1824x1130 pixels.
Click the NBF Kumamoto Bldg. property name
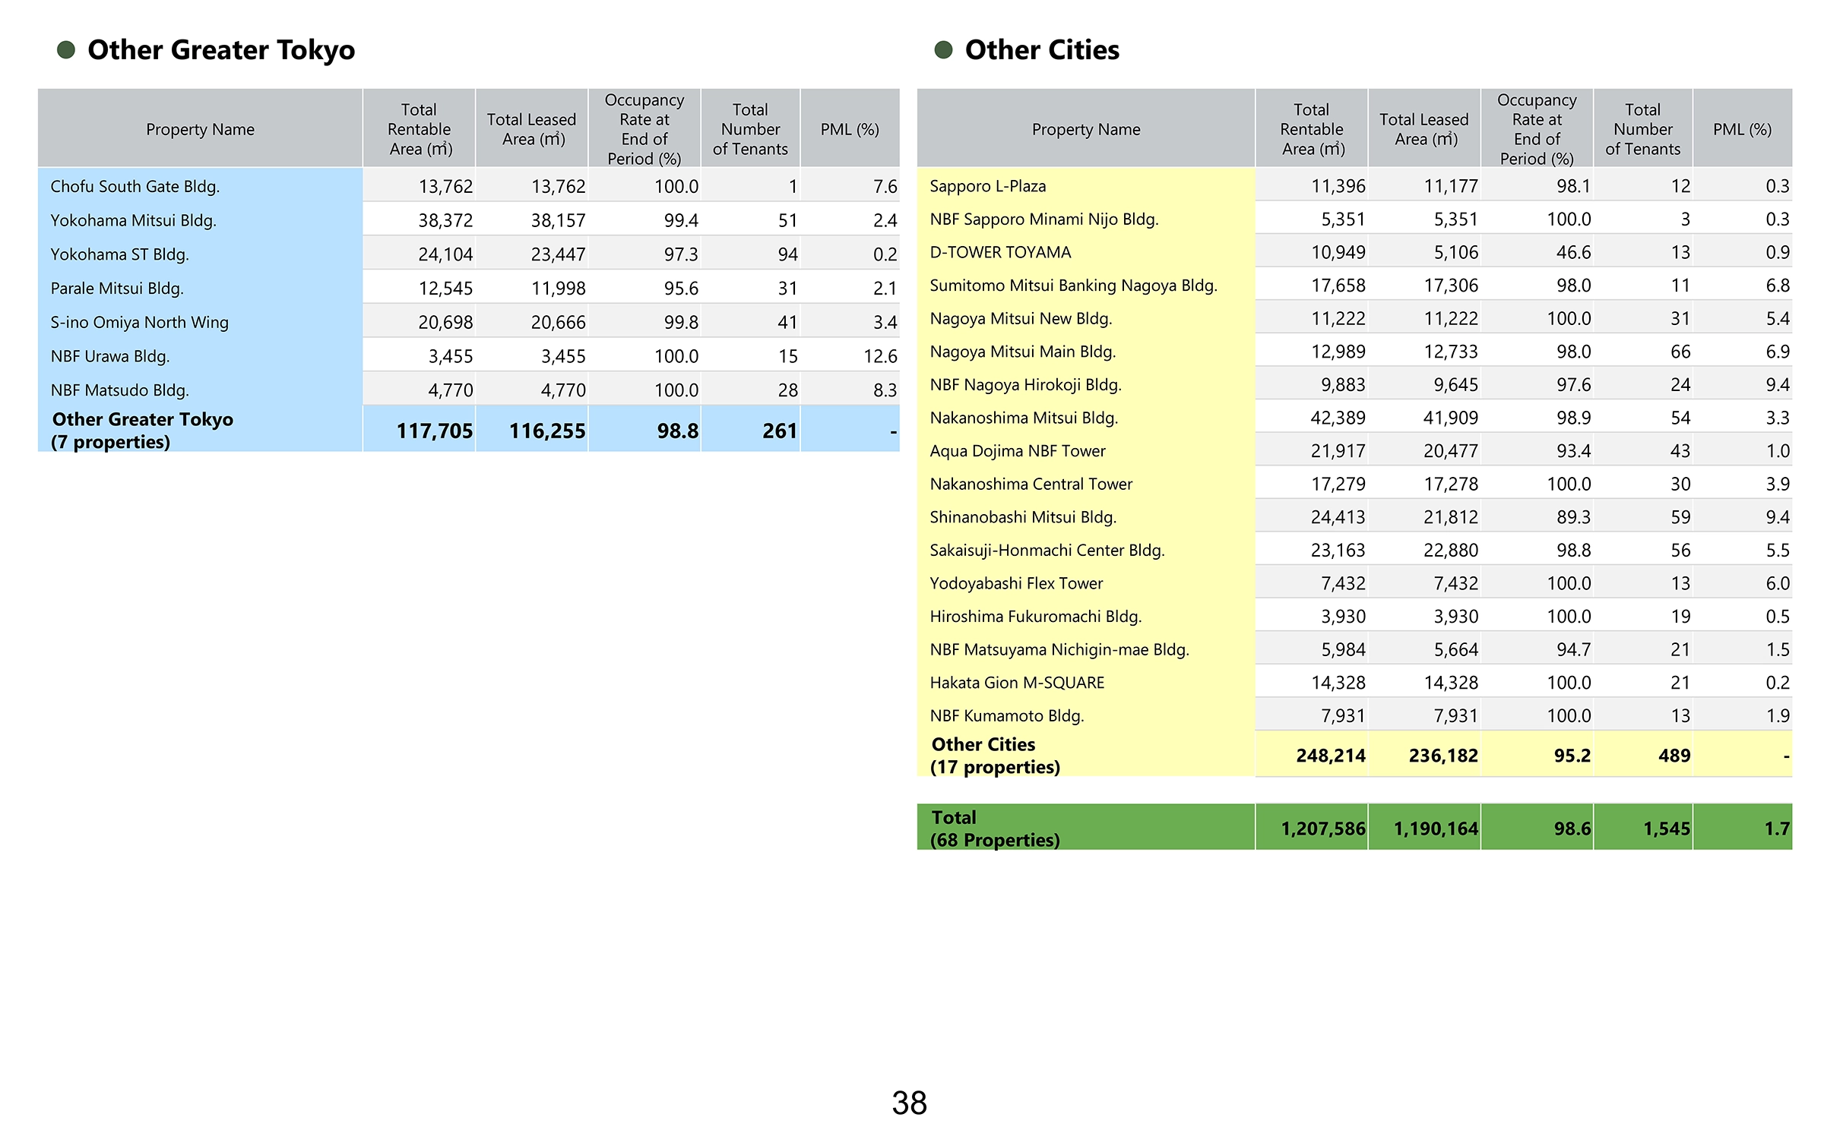click(1006, 716)
